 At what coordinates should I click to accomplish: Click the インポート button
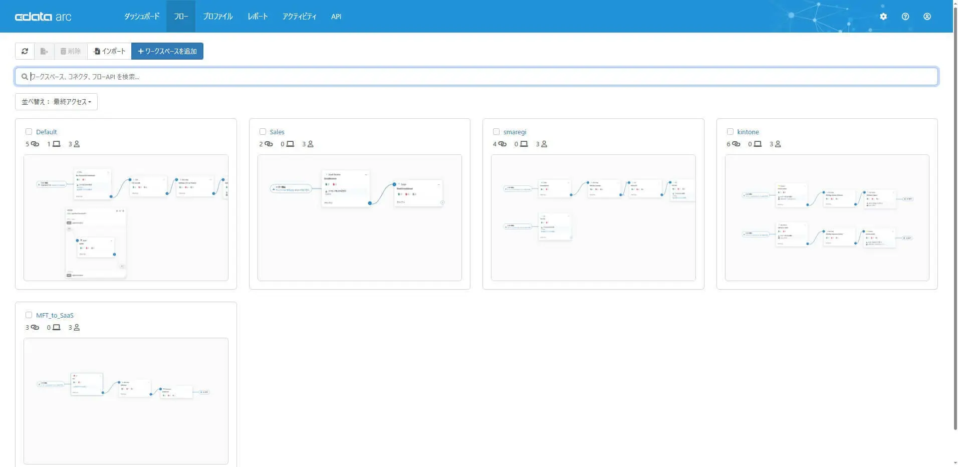(109, 51)
